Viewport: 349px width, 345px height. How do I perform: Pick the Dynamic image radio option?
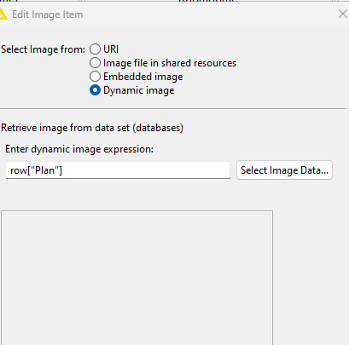(x=95, y=90)
